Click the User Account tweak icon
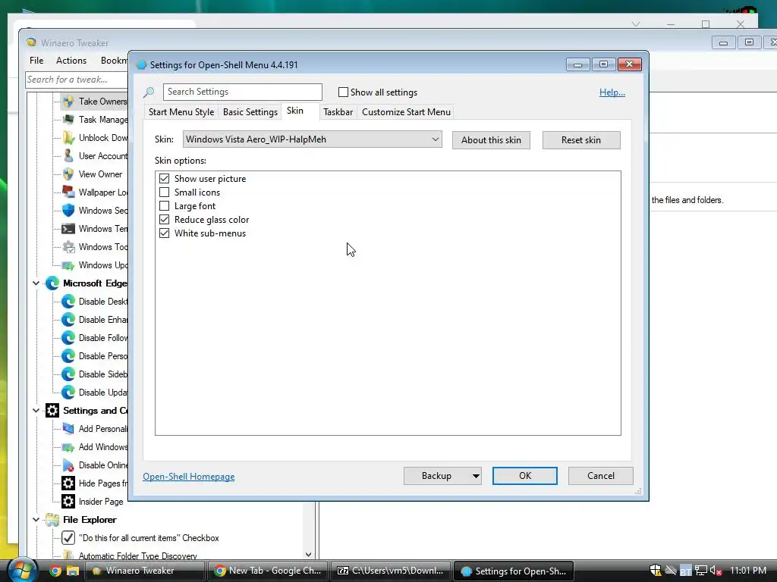Viewport: 777px width, 582px height. coord(68,156)
